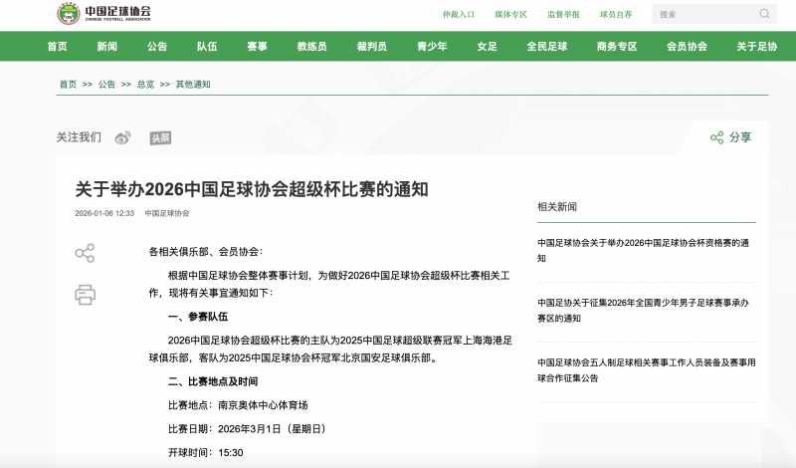Click the search magnifier icon
This screenshot has width=796, height=468.
point(764,14)
